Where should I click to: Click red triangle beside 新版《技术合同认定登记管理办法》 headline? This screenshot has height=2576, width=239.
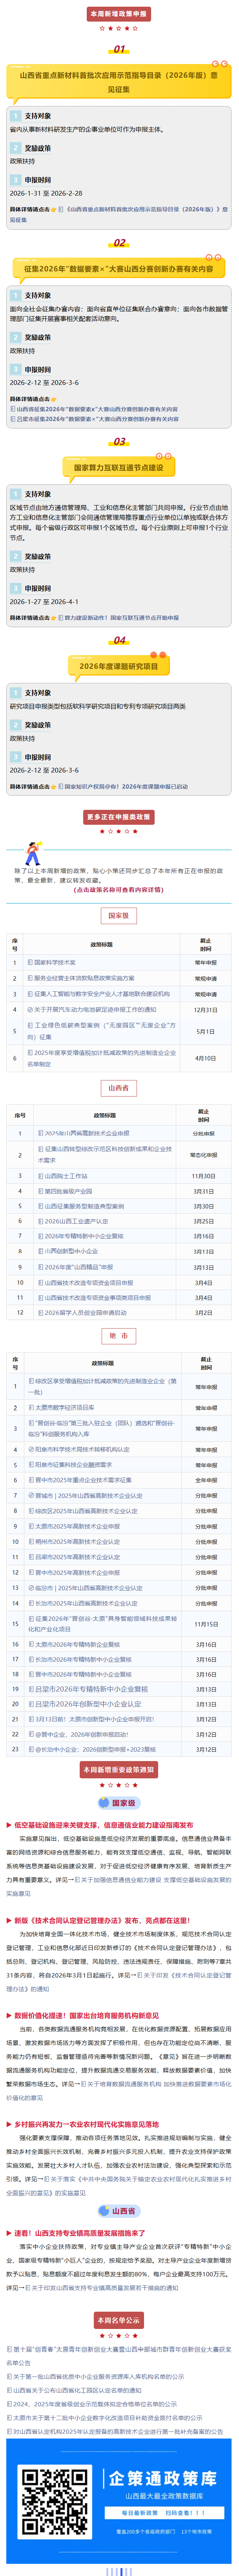(x=10, y=1921)
